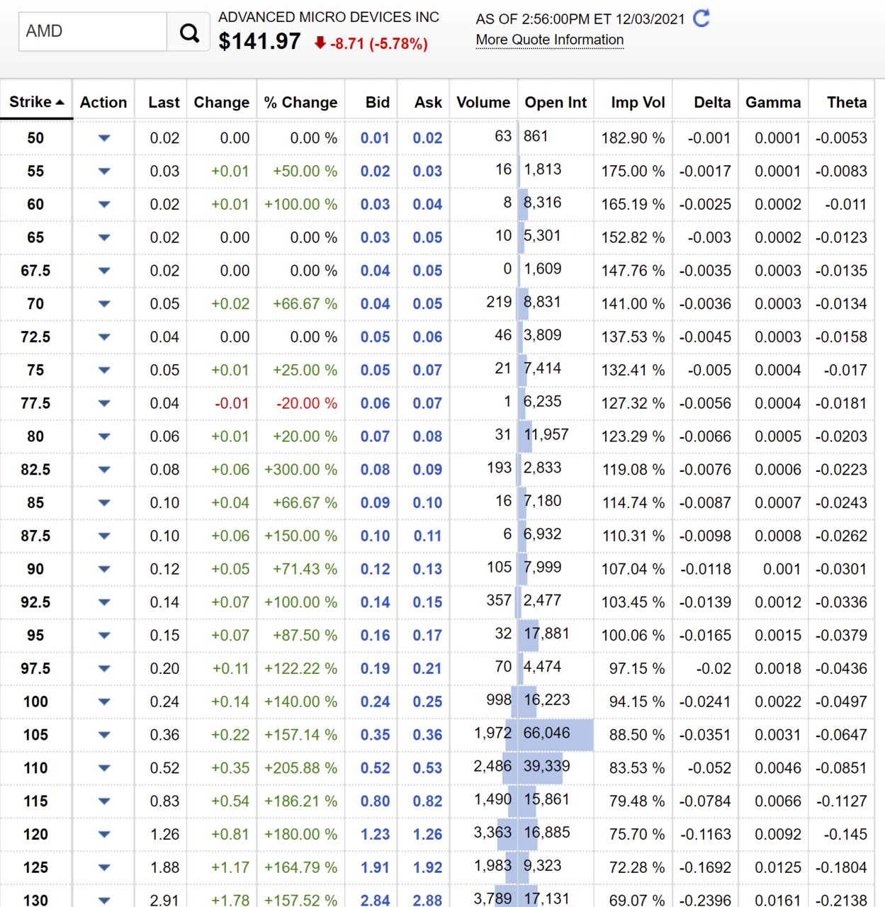This screenshot has height=907, width=885.
Task: Open More Quote Information link
Action: pos(550,40)
